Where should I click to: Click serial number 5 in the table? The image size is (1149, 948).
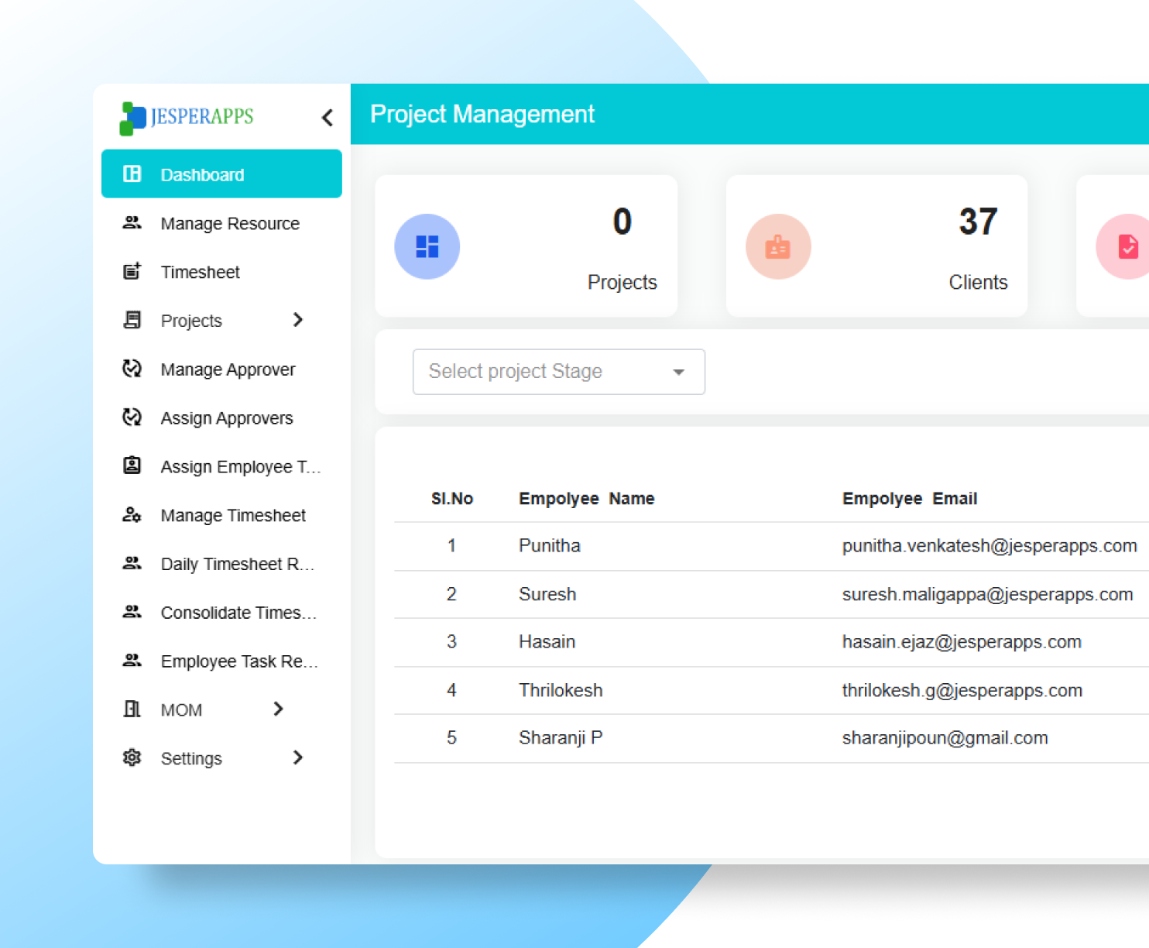pos(452,738)
